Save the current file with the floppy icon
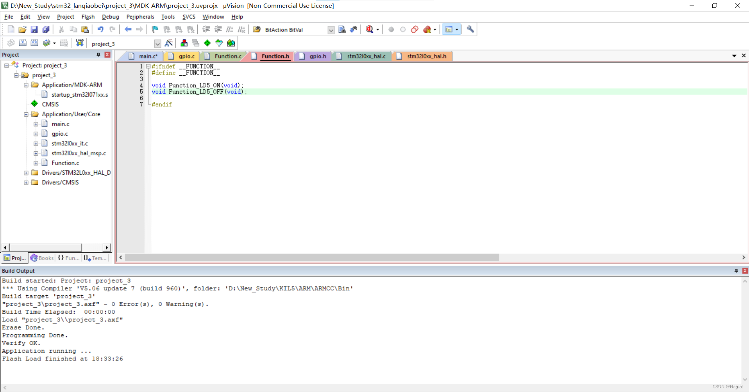This screenshot has height=392, width=749. (x=34, y=29)
